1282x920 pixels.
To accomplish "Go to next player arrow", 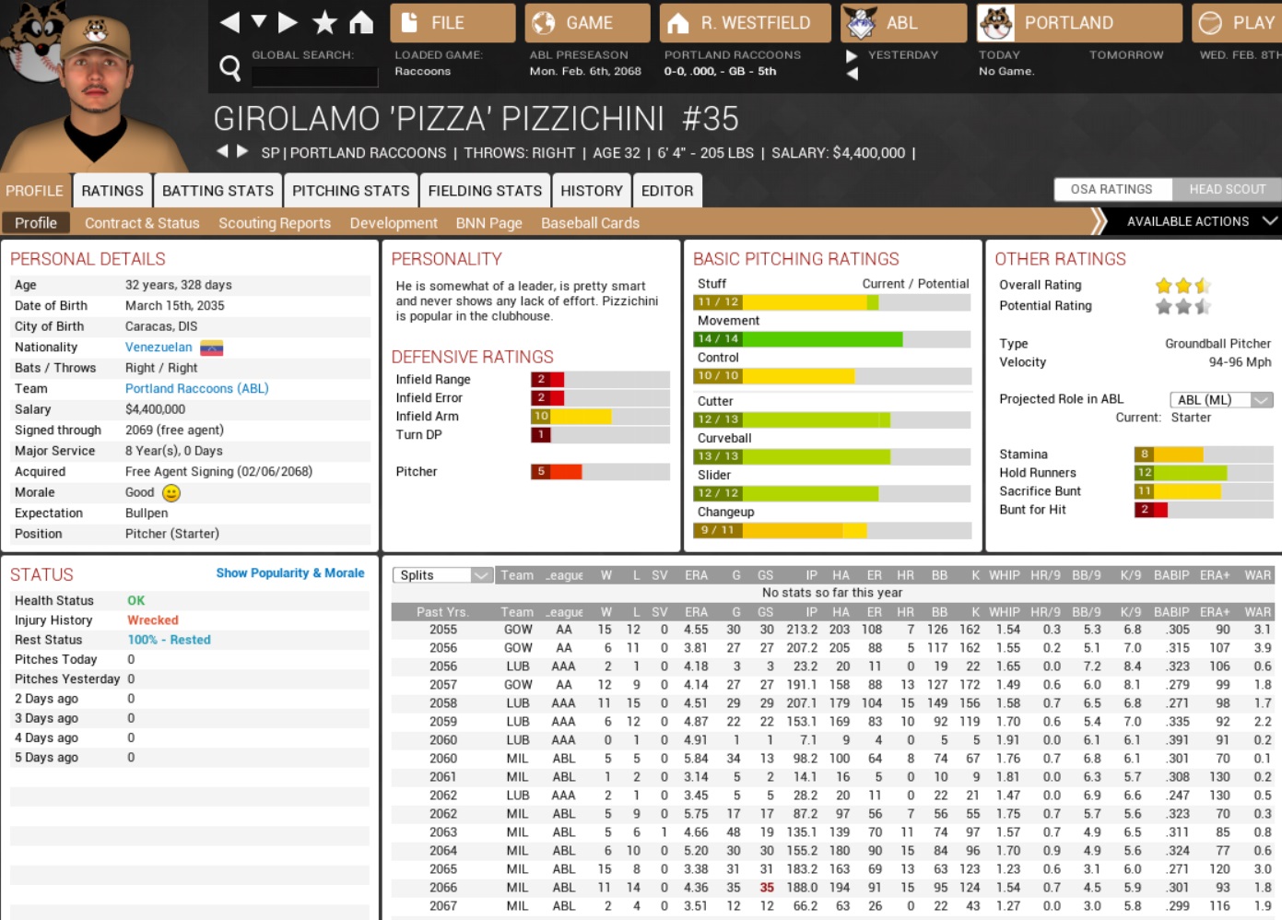I will pos(242,151).
